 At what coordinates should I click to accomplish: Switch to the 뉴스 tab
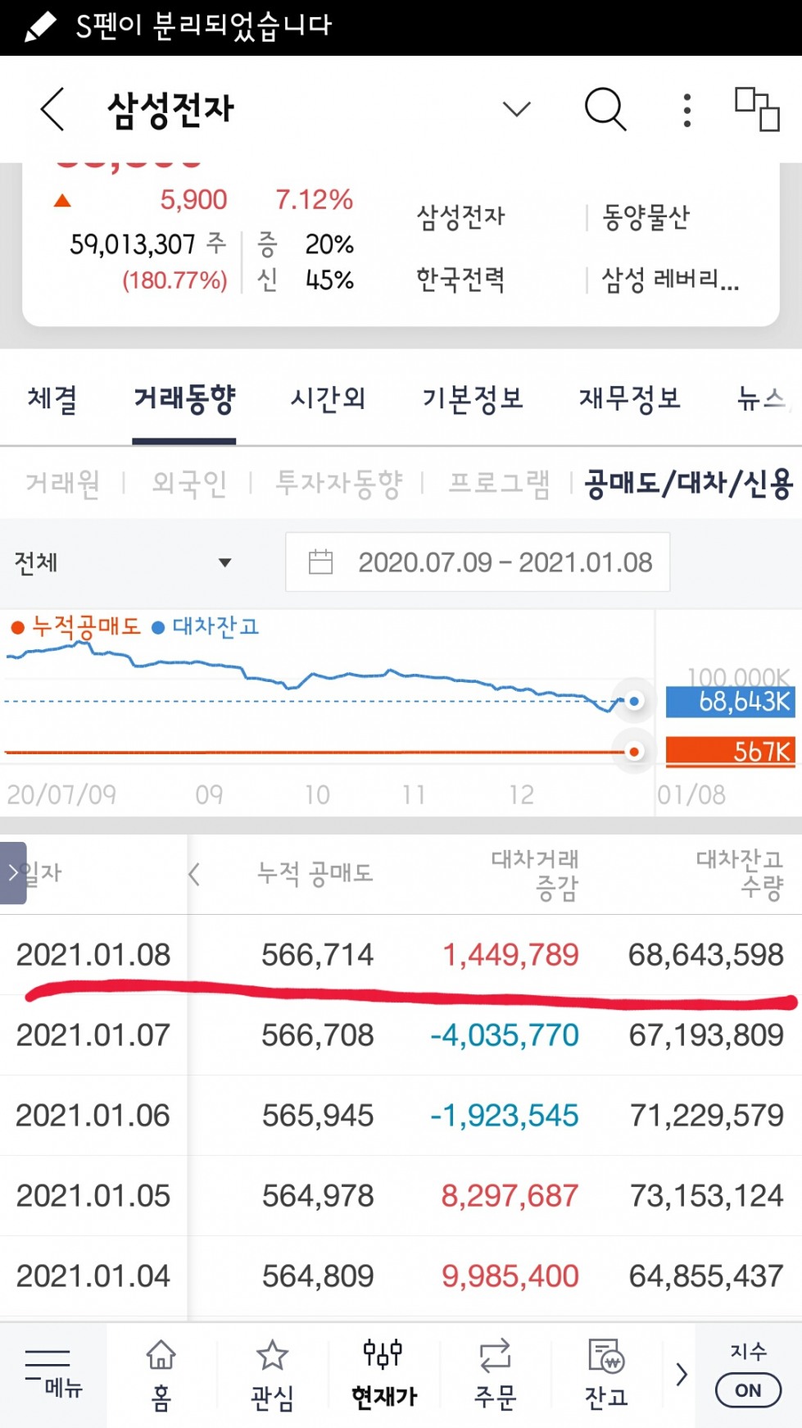click(x=762, y=399)
